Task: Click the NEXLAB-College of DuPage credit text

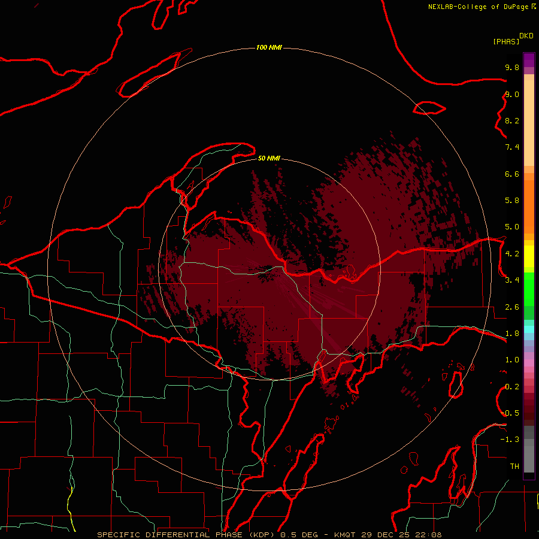Action: coord(478,7)
